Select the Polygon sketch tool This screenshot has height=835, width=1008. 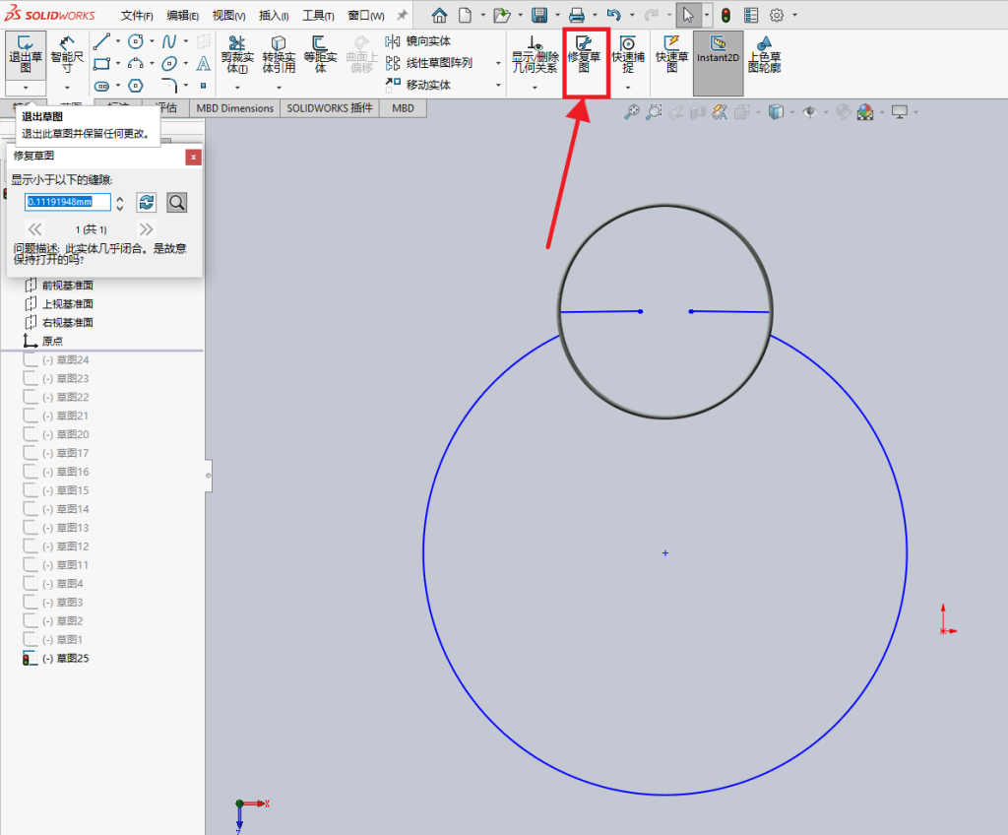(136, 86)
